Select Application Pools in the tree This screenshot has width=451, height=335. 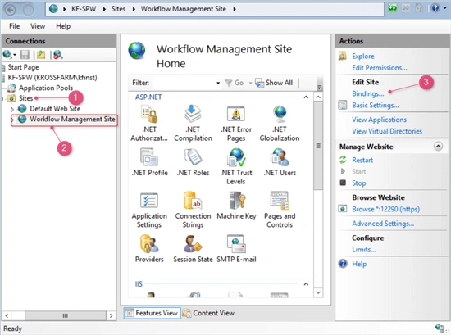point(46,88)
